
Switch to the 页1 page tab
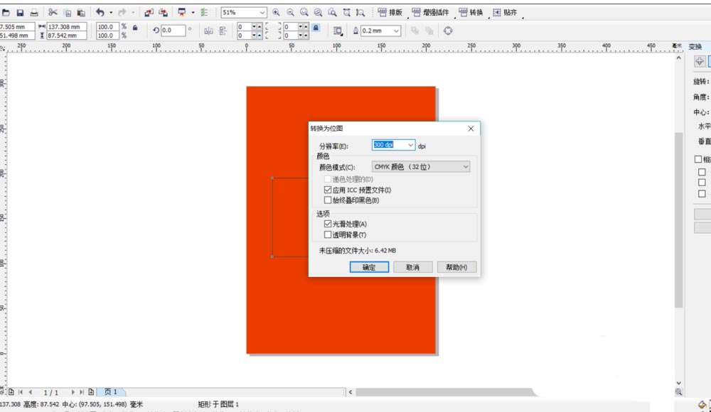(110, 391)
